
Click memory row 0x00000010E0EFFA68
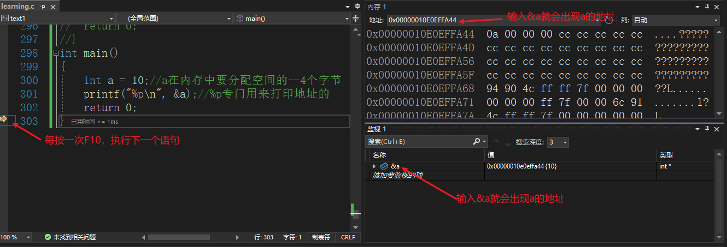point(537,88)
